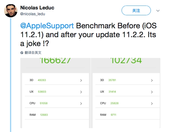The height and width of the screenshot is (132, 169).
Task: Click the Nicolas Leduc display name
Action: 37,8
